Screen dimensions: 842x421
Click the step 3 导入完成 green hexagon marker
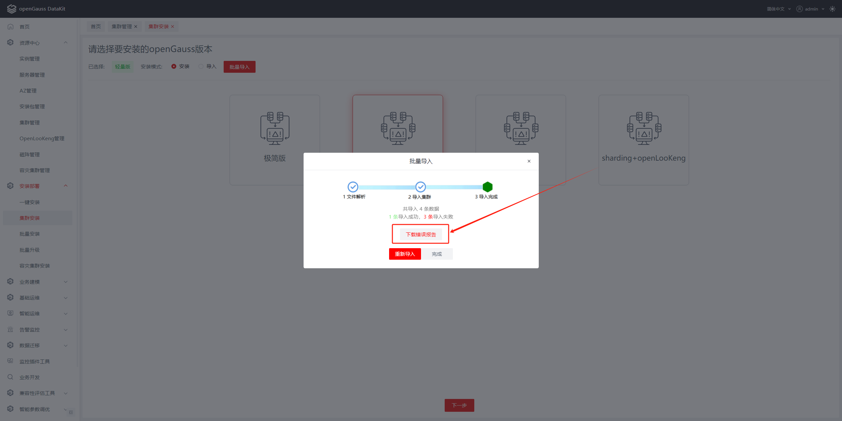[x=487, y=187]
